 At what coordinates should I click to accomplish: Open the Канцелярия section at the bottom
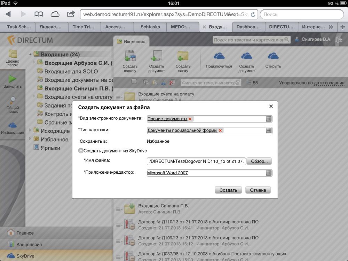click(56, 244)
